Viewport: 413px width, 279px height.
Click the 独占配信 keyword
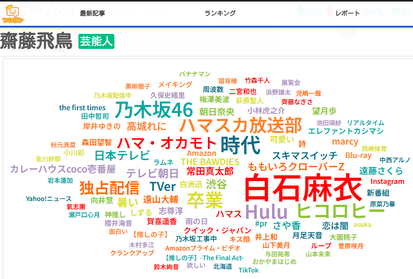[110, 188]
